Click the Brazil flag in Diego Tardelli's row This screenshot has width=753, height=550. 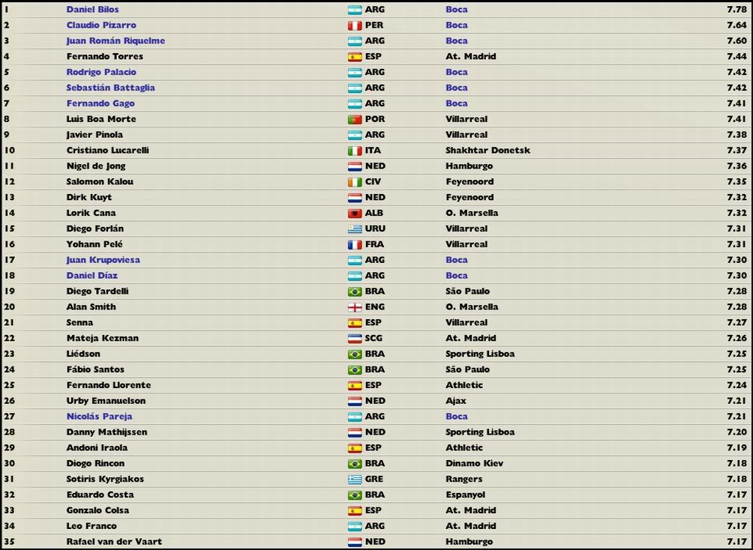click(355, 291)
